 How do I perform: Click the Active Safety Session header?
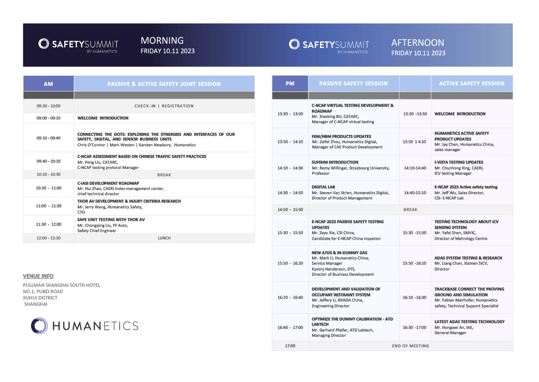(x=472, y=84)
